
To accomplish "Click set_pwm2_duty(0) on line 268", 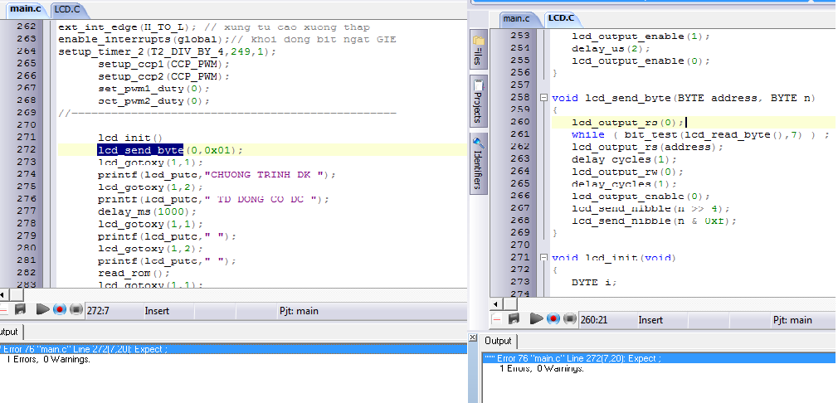I will 154,101.
